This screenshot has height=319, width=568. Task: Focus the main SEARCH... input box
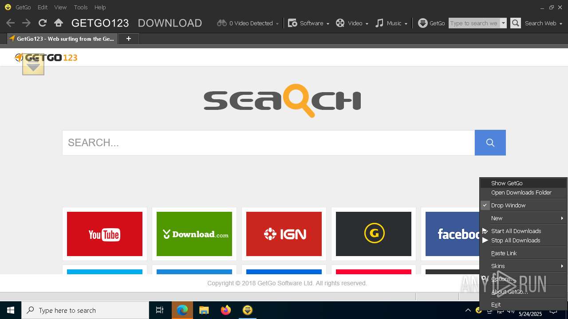[268, 143]
